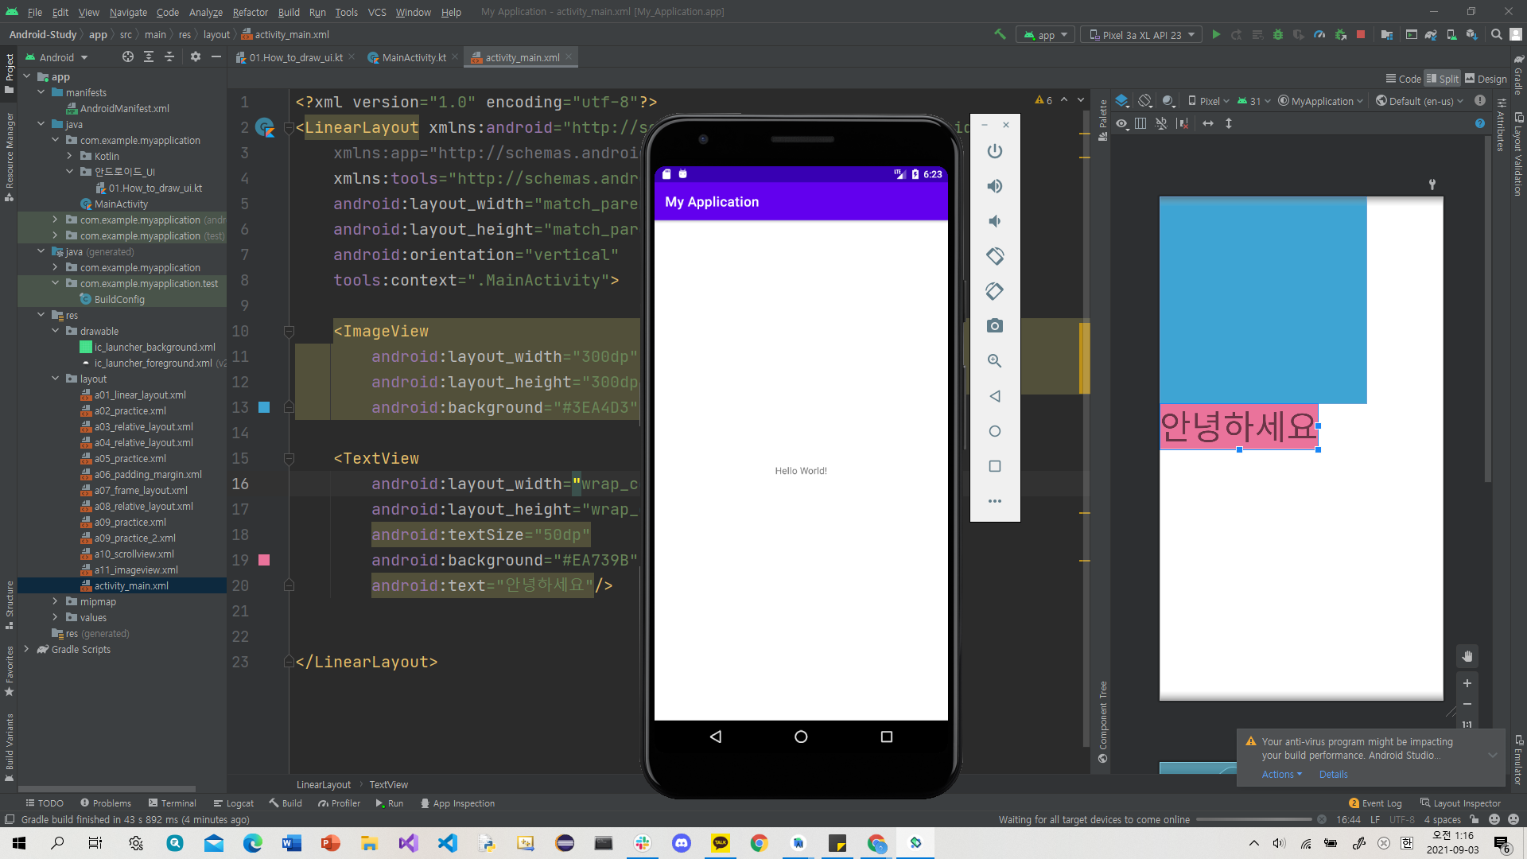Open the Pixel 3a XL API 23 device dropdown
This screenshot has width=1527, height=859.
click(x=1142, y=35)
